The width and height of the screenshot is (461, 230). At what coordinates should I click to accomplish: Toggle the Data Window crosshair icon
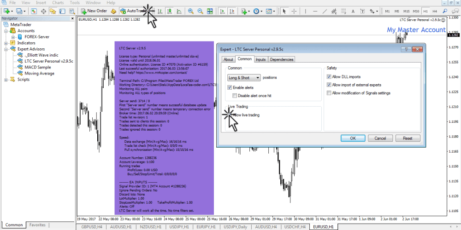pos(43,11)
